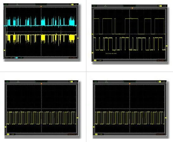Click pulse trigger icon on bottom-right scope

pyautogui.click(x=106, y=81)
